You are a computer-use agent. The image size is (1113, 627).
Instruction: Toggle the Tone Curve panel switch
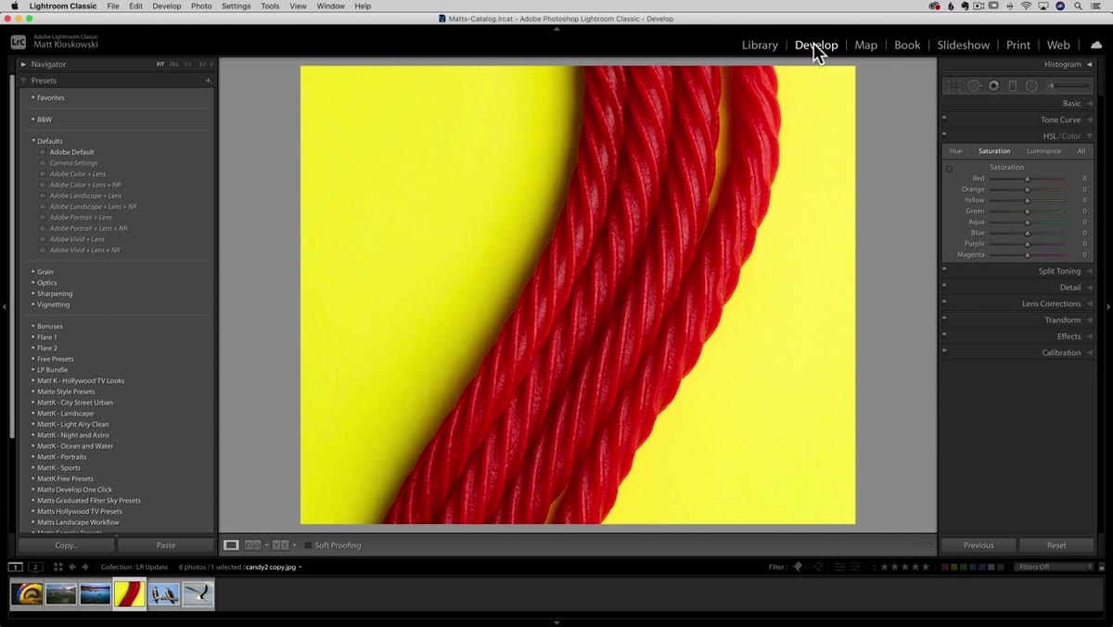[944, 118]
